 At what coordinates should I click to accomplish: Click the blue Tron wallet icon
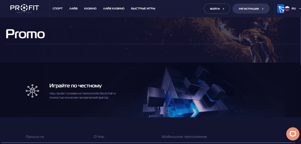click(x=280, y=8)
